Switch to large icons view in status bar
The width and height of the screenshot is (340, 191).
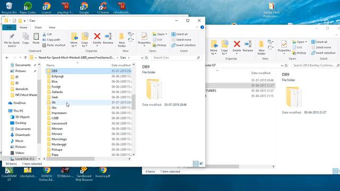pyautogui.click(x=201, y=164)
